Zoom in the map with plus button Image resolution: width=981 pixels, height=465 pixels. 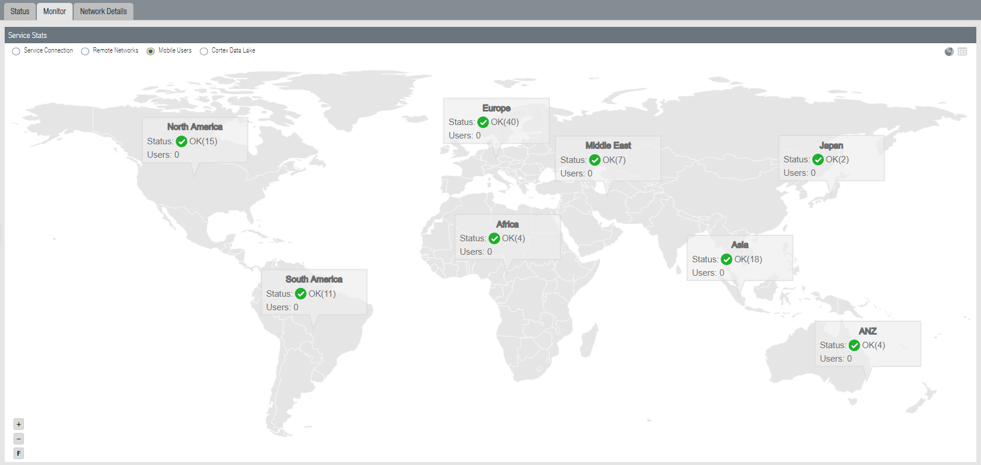pos(19,424)
